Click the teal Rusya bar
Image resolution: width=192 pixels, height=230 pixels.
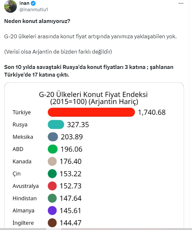56,125
